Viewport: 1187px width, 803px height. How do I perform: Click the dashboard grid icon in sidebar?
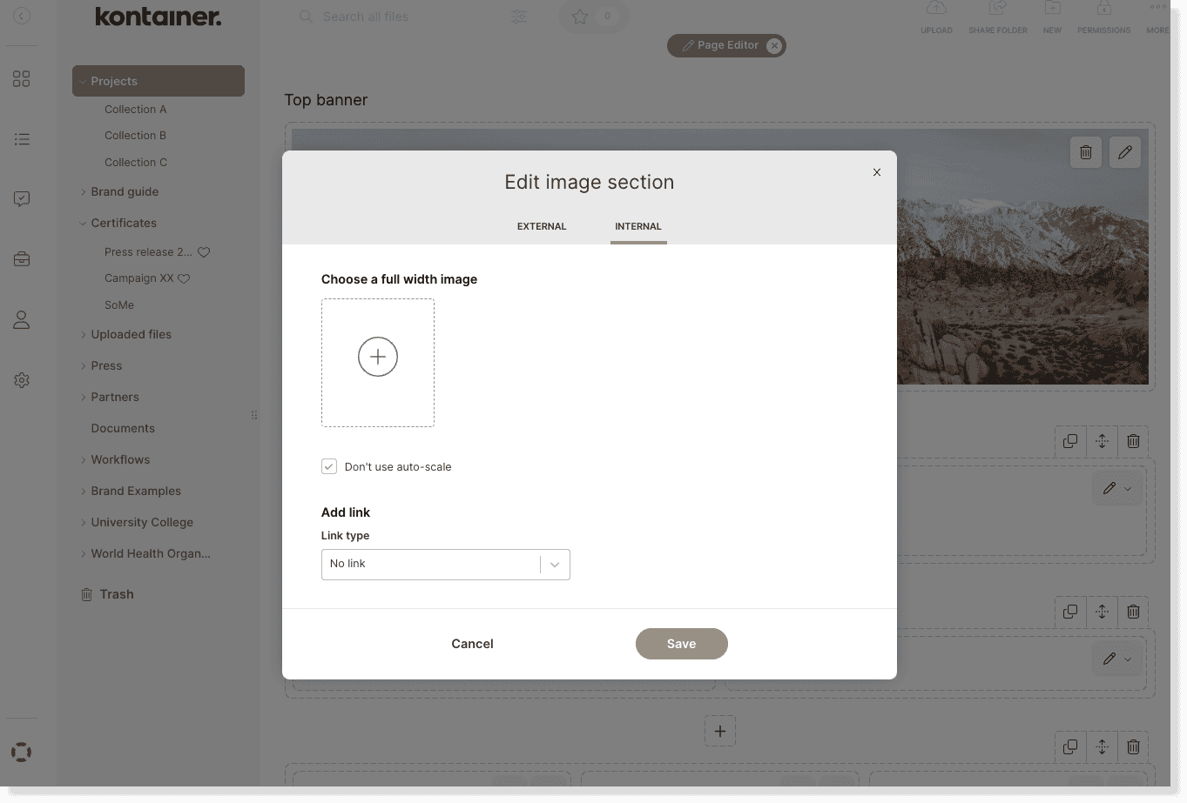pyautogui.click(x=22, y=79)
